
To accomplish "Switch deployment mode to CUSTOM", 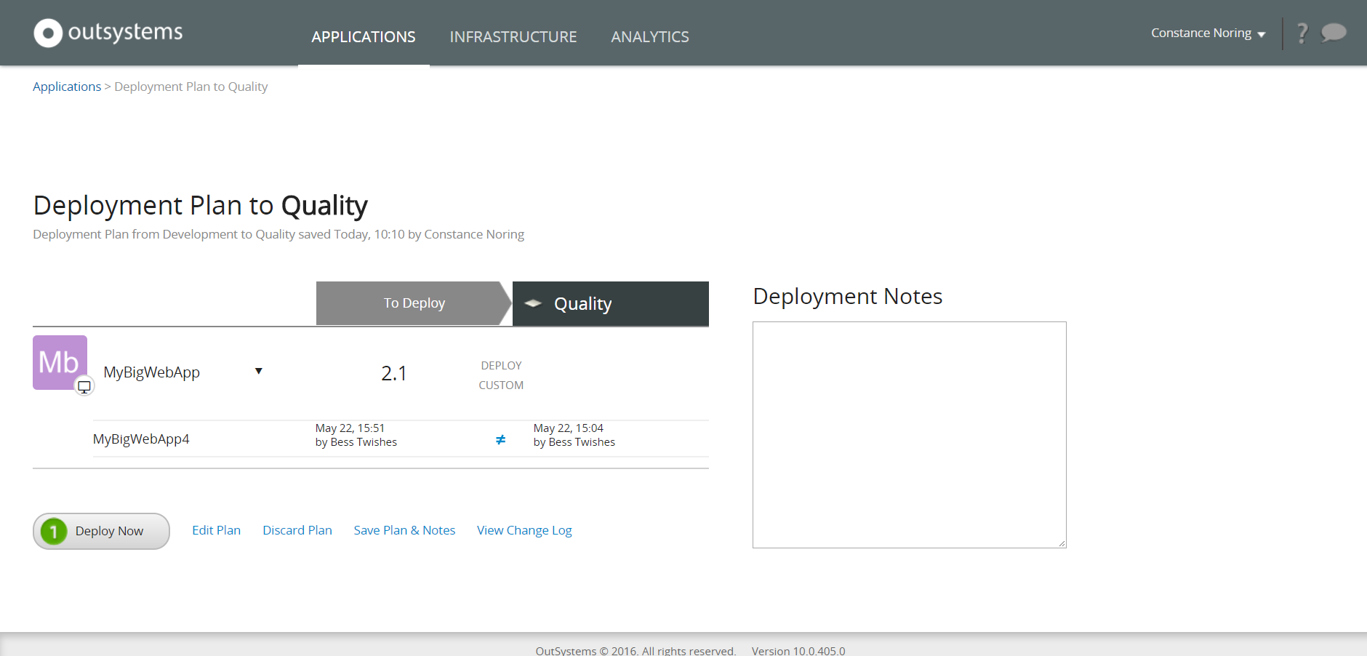I will click(x=501, y=385).
